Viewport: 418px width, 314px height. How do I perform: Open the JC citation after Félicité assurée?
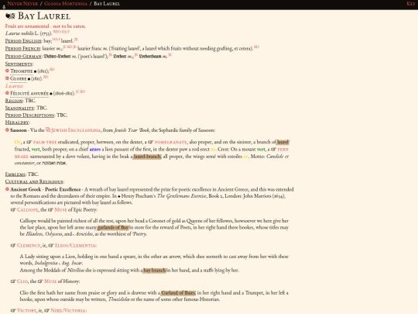[x=78, y=91]
